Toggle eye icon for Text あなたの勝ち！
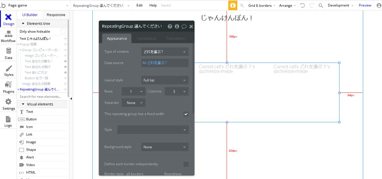The height and width of the screenshot is (179, 382). click(65, 61)
